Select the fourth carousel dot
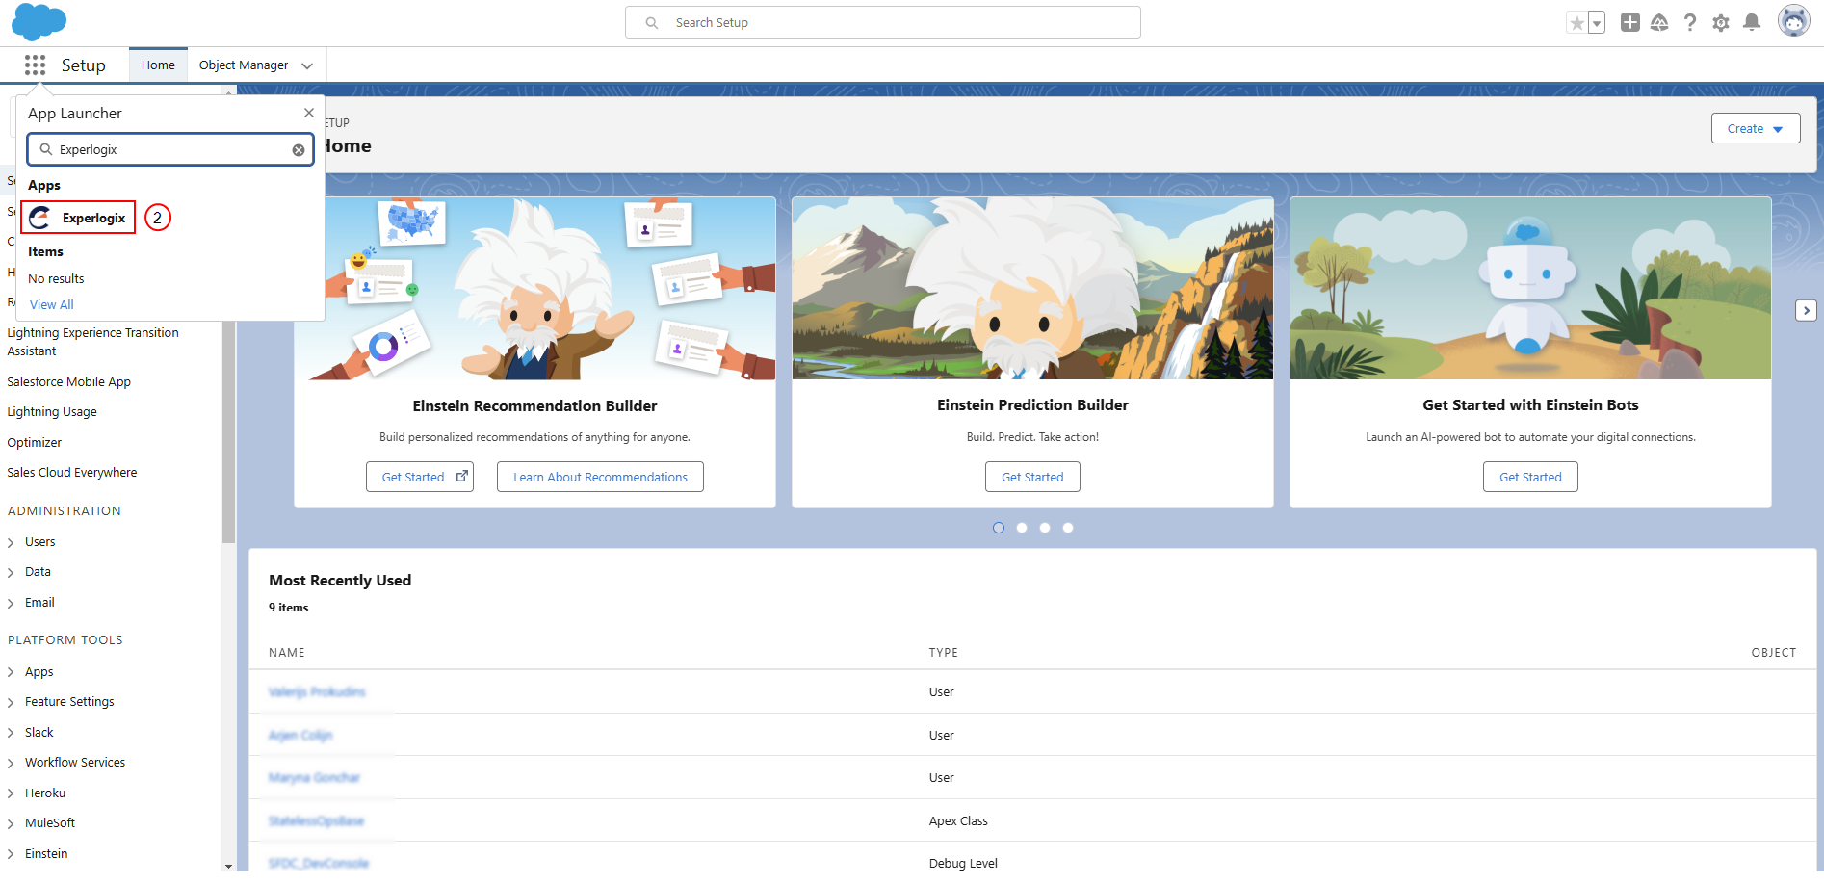The height and width of the screenshot is (884, 1824). coord(1068,528)
